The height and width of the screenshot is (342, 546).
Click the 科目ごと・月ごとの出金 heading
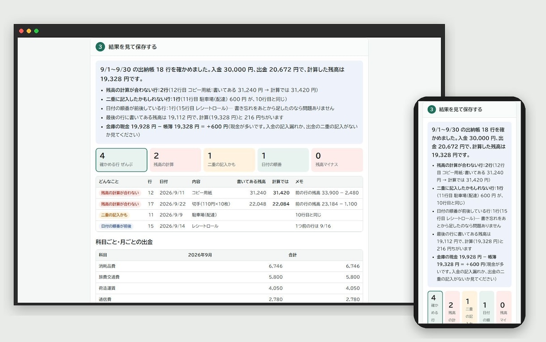124,242
